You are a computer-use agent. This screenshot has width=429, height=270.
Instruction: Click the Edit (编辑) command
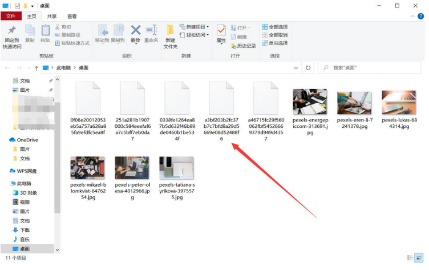tap(238, 37)
